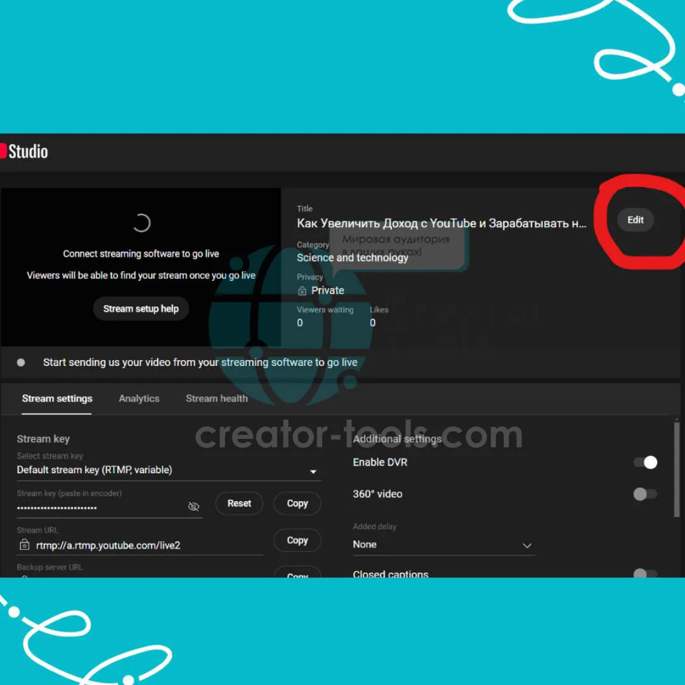Click the grey stream status dot
Screen dimensions: 685x685
(20, 362)
